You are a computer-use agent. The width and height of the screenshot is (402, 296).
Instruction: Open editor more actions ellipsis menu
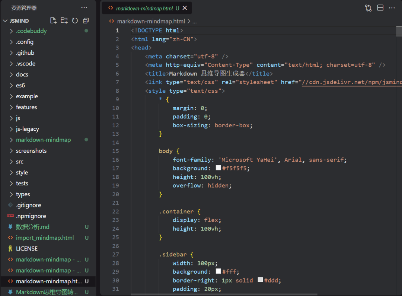click(x=392, y=8)
